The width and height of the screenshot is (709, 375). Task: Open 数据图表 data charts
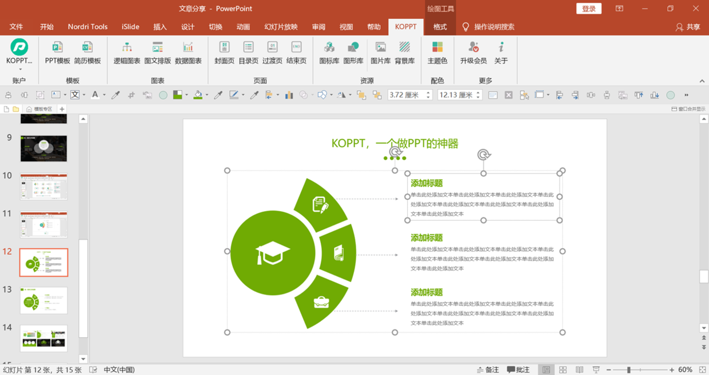point(188,54)
